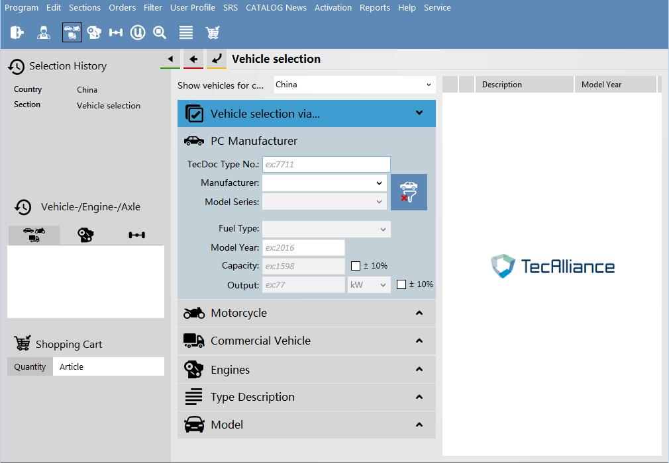This screenshot has height=463, width=669.
Task: Open the User Profile menu
Action: (193, 8)
